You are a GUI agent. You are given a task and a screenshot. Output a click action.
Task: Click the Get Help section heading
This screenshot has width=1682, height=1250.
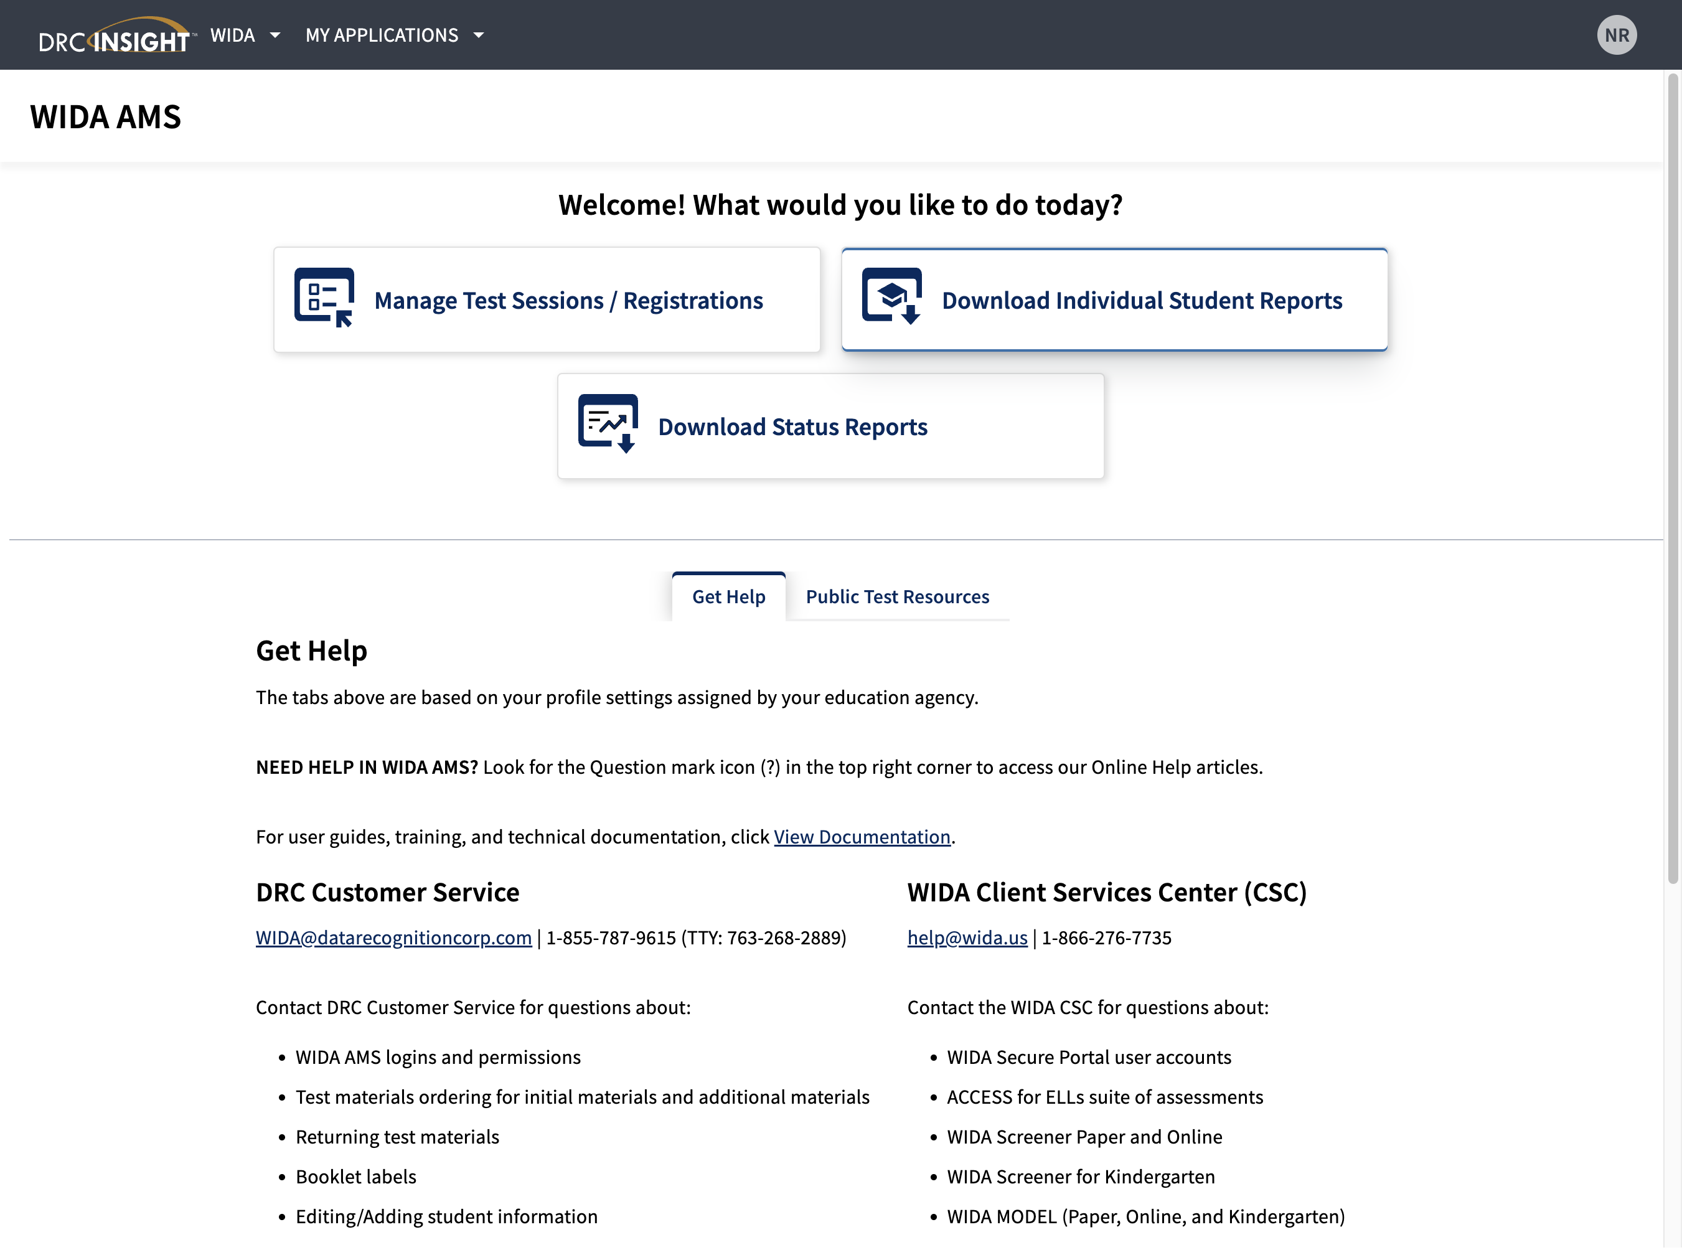[312, 651]
